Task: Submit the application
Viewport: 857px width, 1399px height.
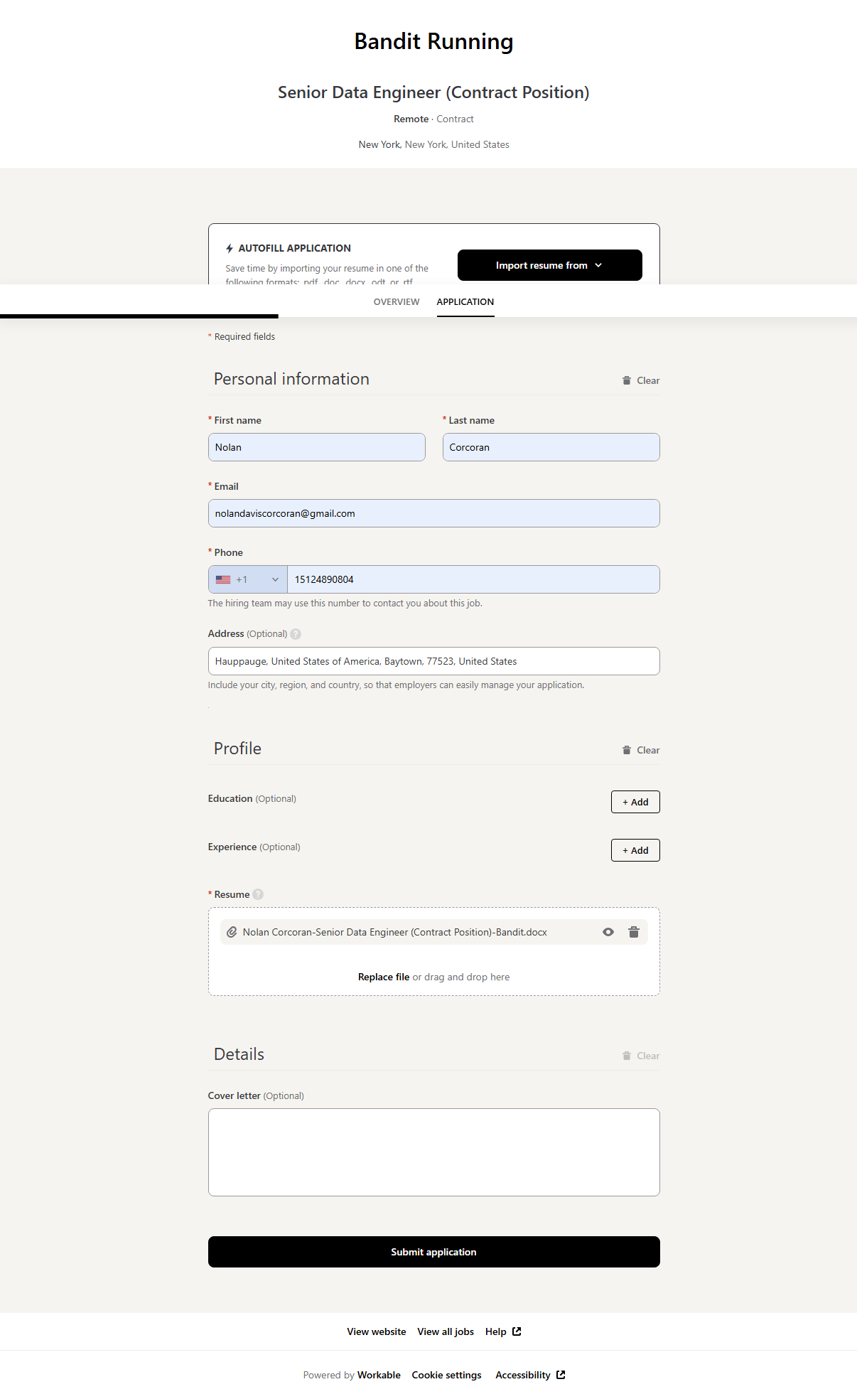Action: coord(433,1252)
